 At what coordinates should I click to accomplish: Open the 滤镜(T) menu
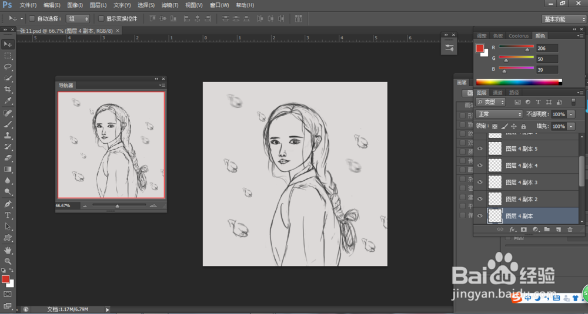pyautogui.click(x=170, y=5)
